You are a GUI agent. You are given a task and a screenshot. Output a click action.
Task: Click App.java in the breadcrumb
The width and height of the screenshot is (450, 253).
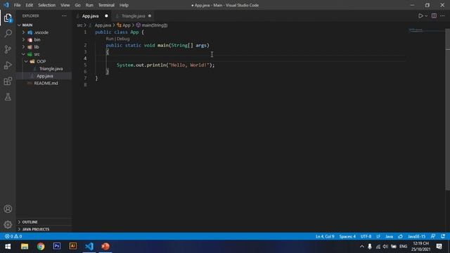(103, 25)
